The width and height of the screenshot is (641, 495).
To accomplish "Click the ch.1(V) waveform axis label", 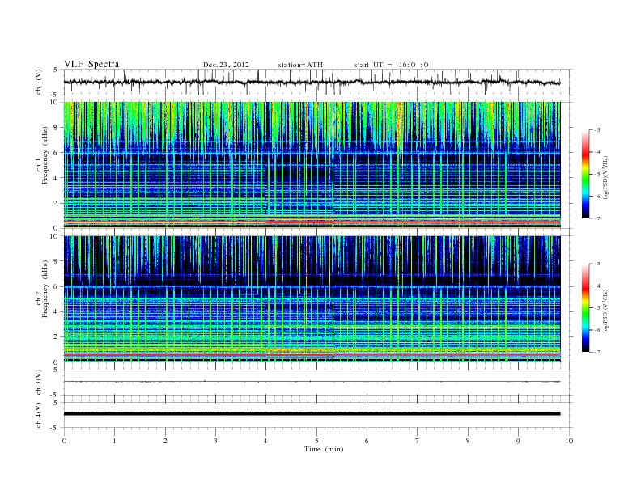I will tap(38, 82).
